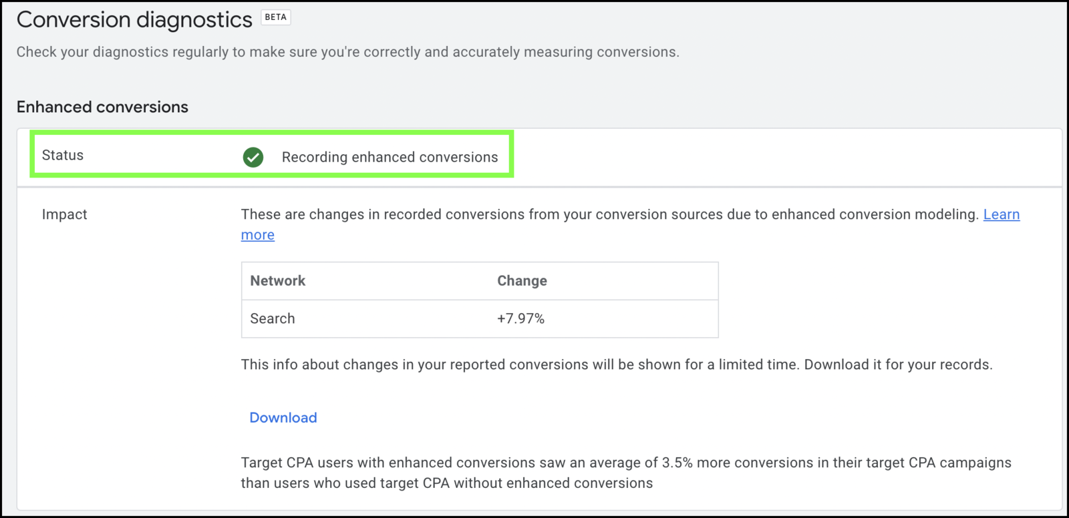The height and width of the screenshot is (518, 1069).
Task: Click the diagnostics description sentence
Action: [347, 51]
